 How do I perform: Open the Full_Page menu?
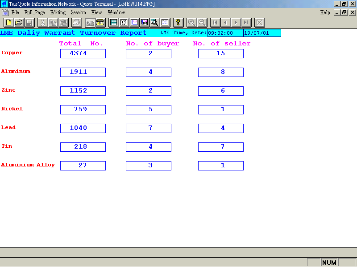coord(34,12)
